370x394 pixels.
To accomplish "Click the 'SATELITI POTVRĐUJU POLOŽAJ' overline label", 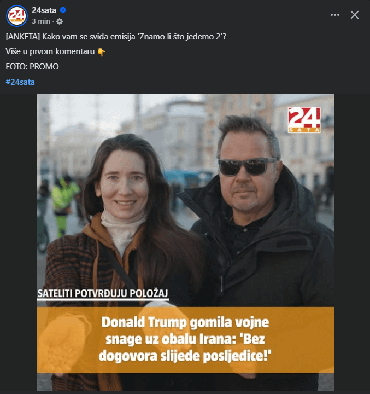I will (103, 293).
